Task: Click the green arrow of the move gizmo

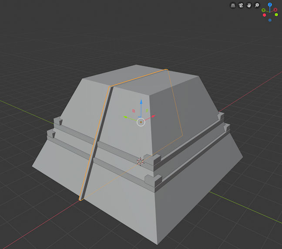Action: pyautogui.click(x=126, y=117)
